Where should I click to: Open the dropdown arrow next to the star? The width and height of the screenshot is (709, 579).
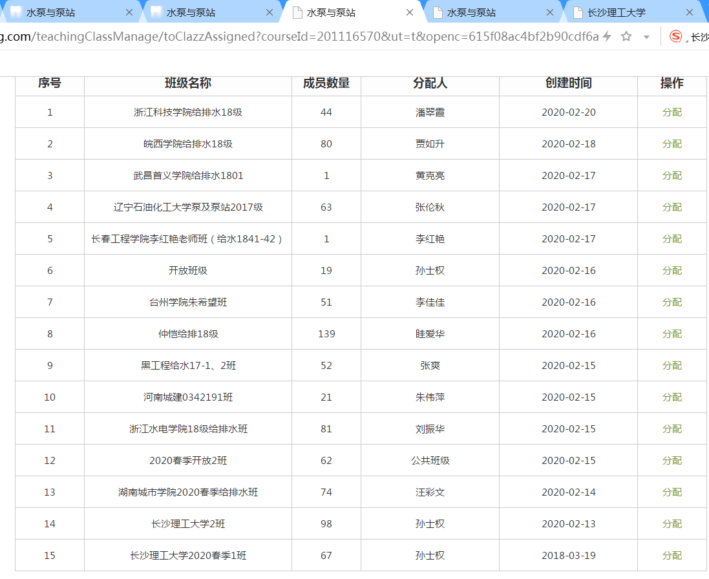point(646,37)
